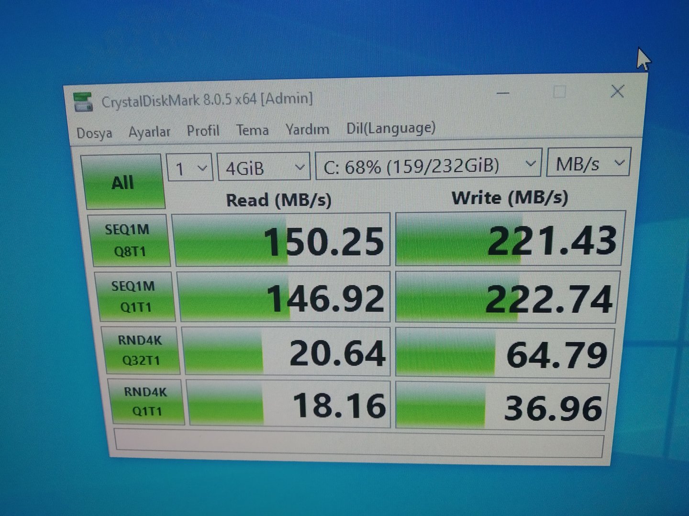The image size is (689, 516).
Task: Click the 18.16 random read result
Action: pyautogui.click(x=289, y=404)
